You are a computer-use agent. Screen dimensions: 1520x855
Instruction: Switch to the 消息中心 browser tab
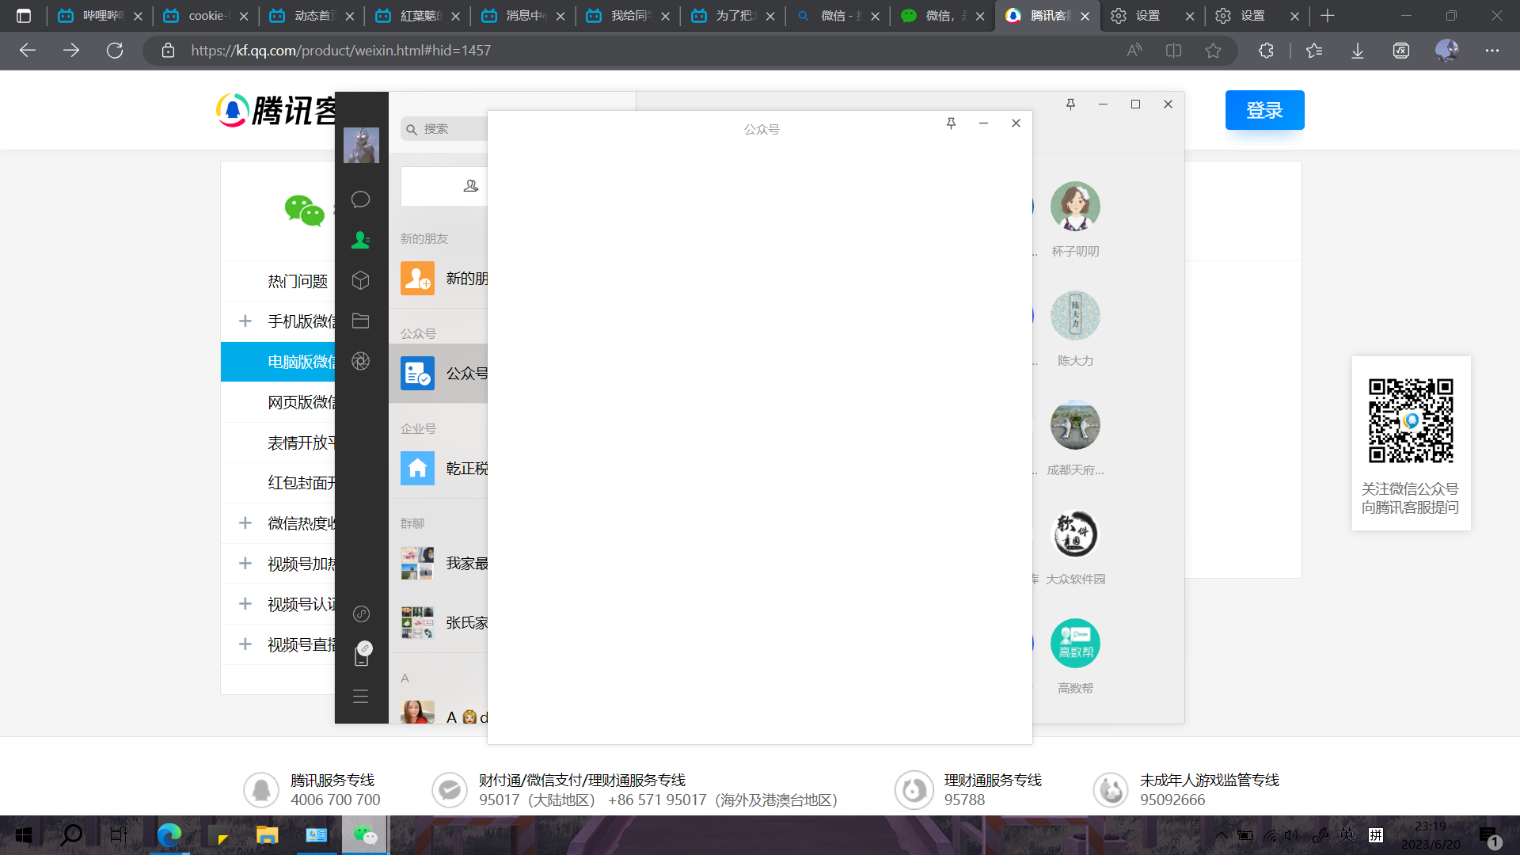coord(519,16)
